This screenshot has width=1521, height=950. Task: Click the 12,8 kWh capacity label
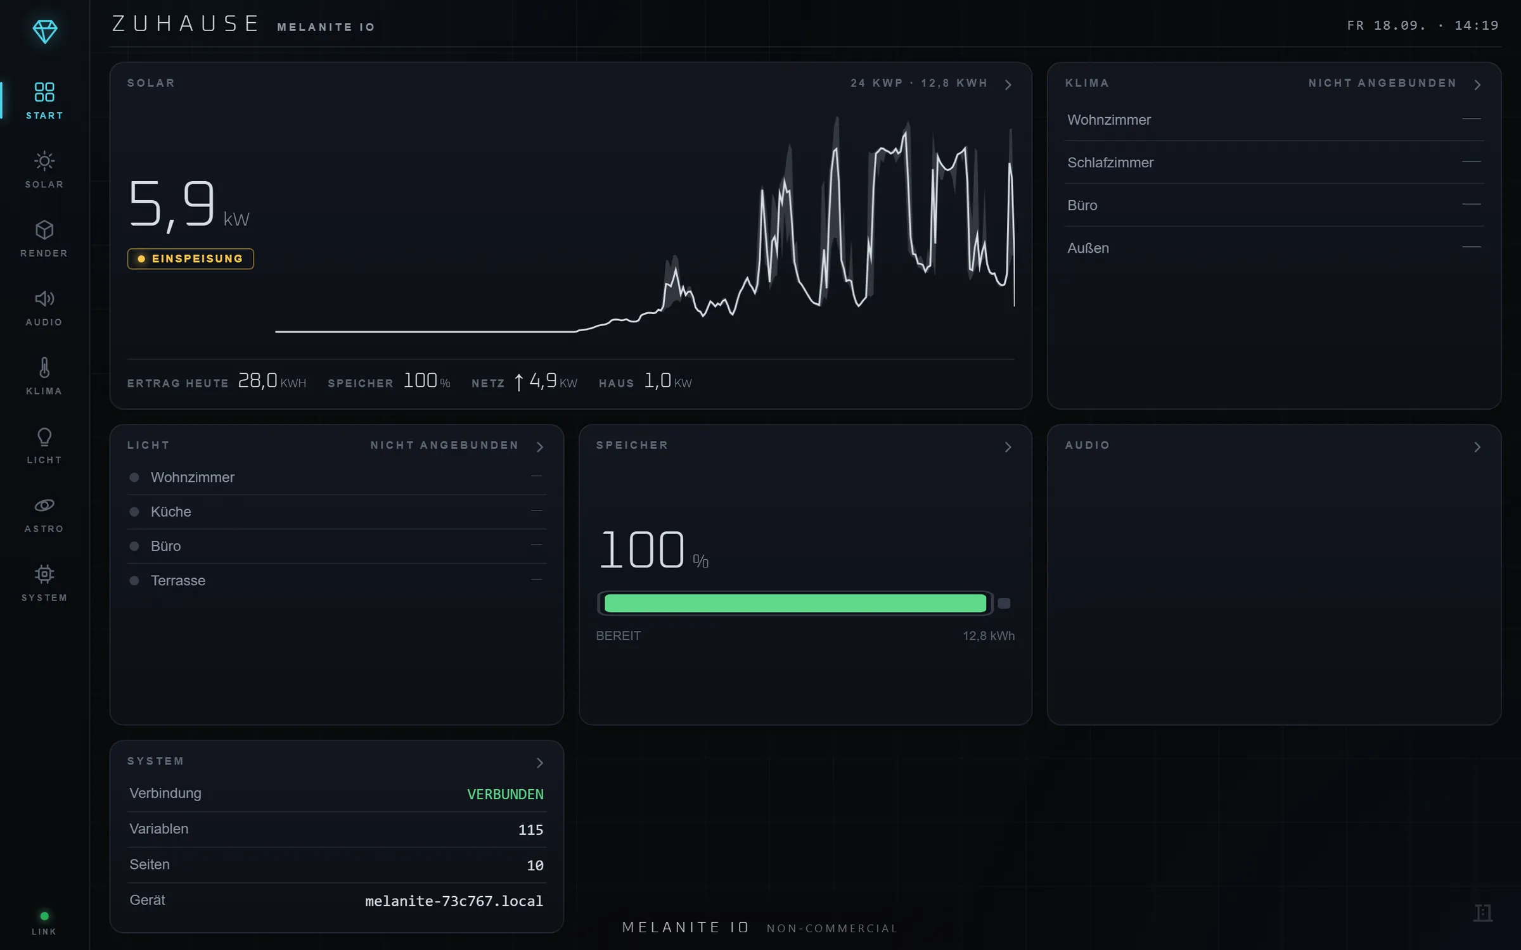(989, 636)
